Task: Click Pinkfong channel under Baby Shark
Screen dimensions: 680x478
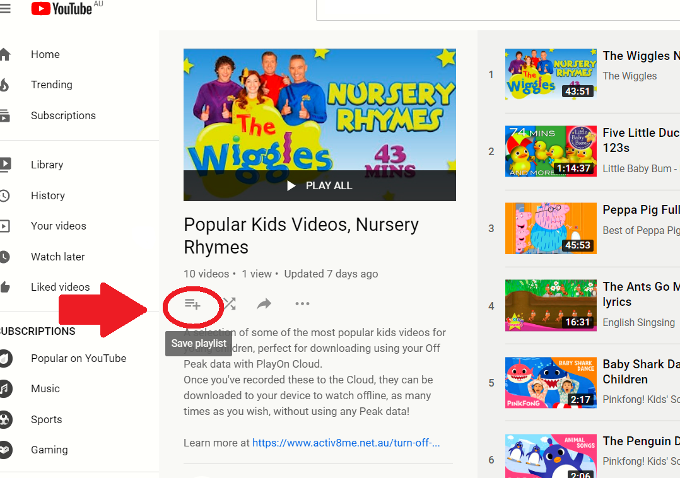Action: [641, 400]
